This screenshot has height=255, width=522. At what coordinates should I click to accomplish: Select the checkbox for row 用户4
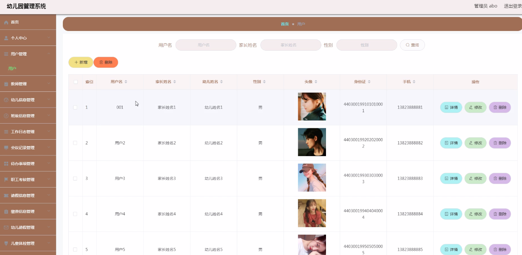click(x=75, y=214)
